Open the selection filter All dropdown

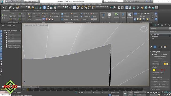24,7
